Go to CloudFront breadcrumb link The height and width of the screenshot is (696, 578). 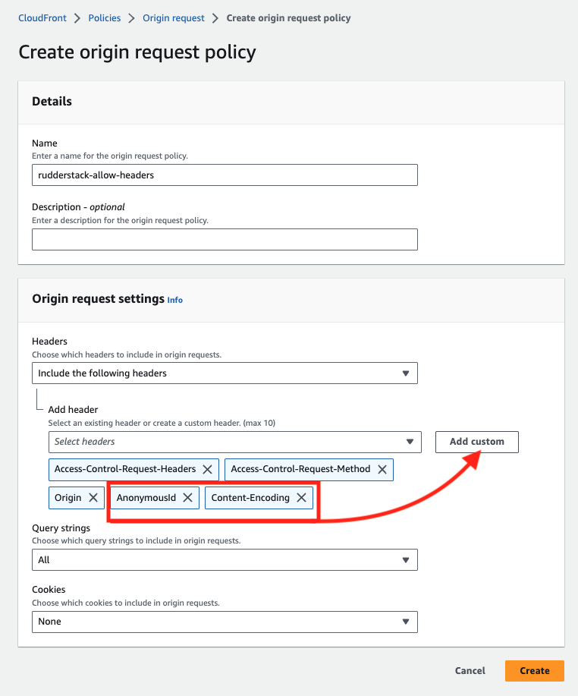pos(42,18)
